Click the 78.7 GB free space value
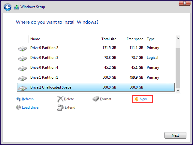The height and width of the screenshot is (145, 193). (137, 58)
